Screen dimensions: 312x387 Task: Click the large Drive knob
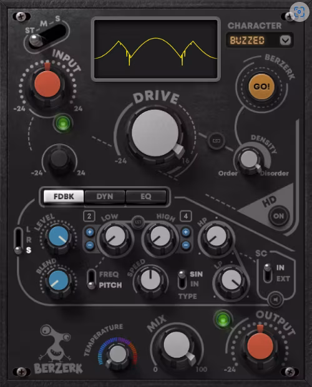(155, 134)
